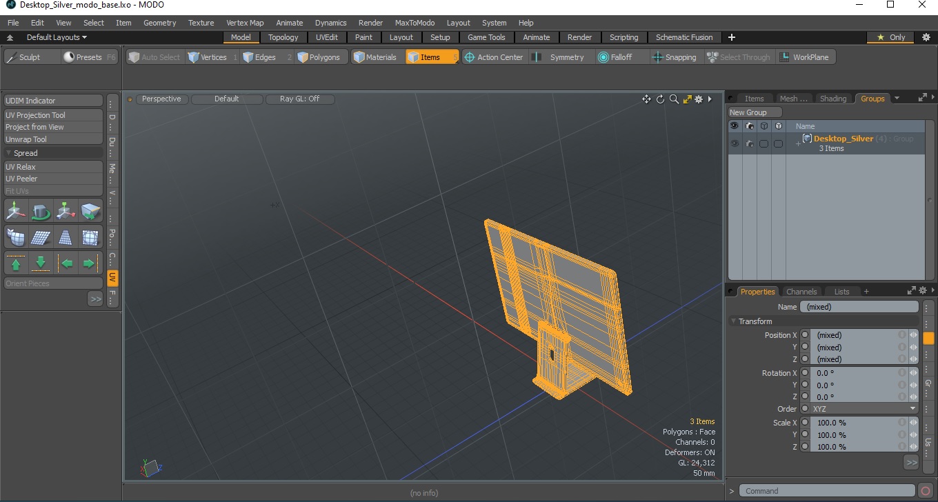Image resolution: width=938 pixels, height=502 pixels.
Task: Open the layout settings gear in top bar
Action: 926,37
